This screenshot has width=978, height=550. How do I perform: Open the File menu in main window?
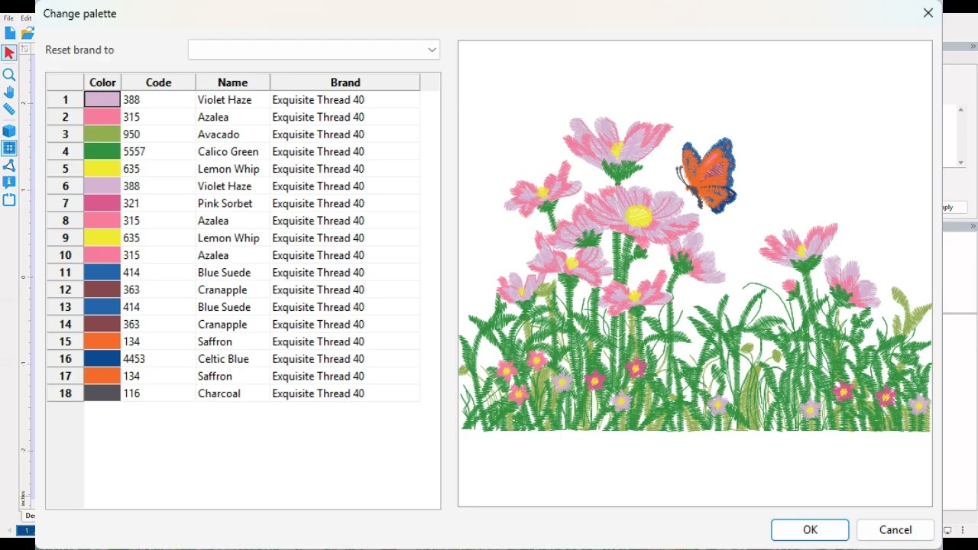[x=8, y=18]
